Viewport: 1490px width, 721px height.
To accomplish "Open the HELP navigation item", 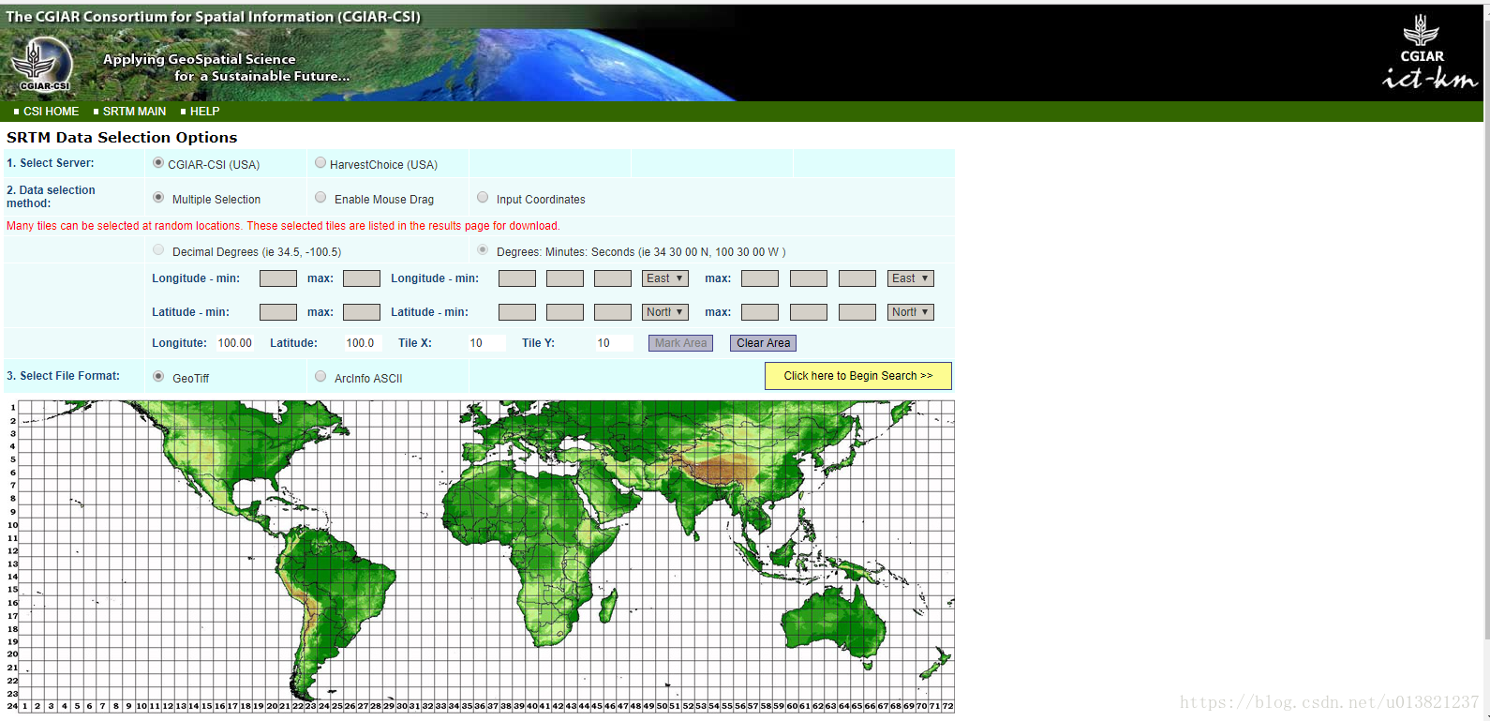I will point(204,112).
